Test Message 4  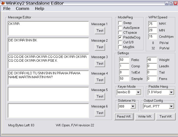pos(100,80)
